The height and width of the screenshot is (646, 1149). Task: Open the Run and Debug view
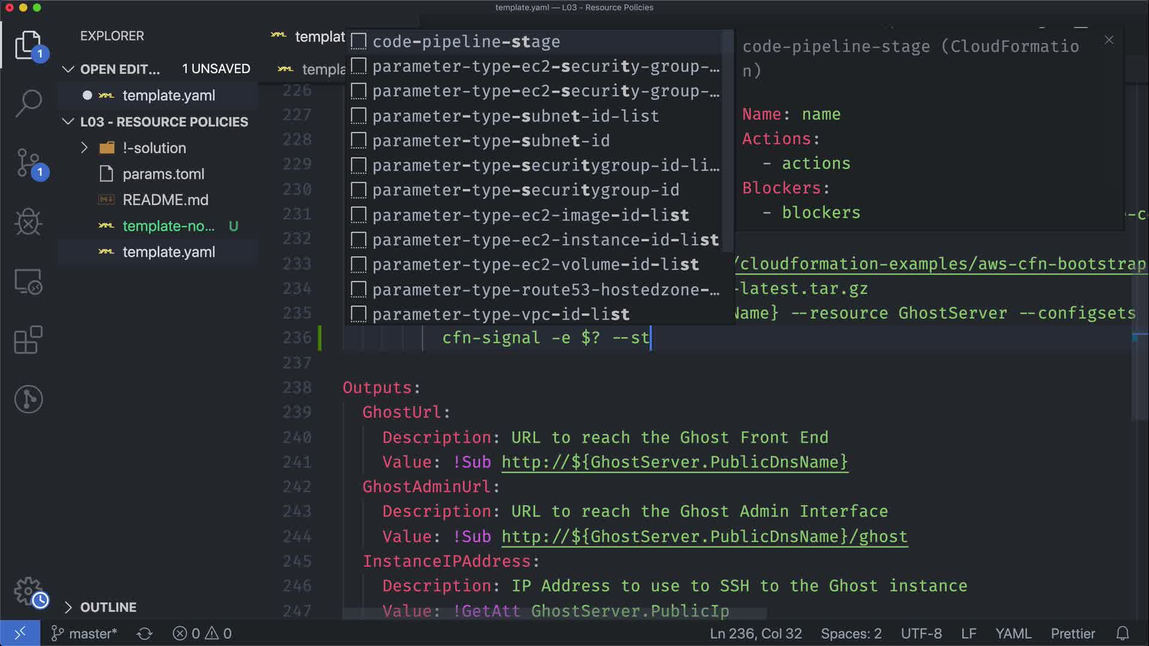coord(28,222)
